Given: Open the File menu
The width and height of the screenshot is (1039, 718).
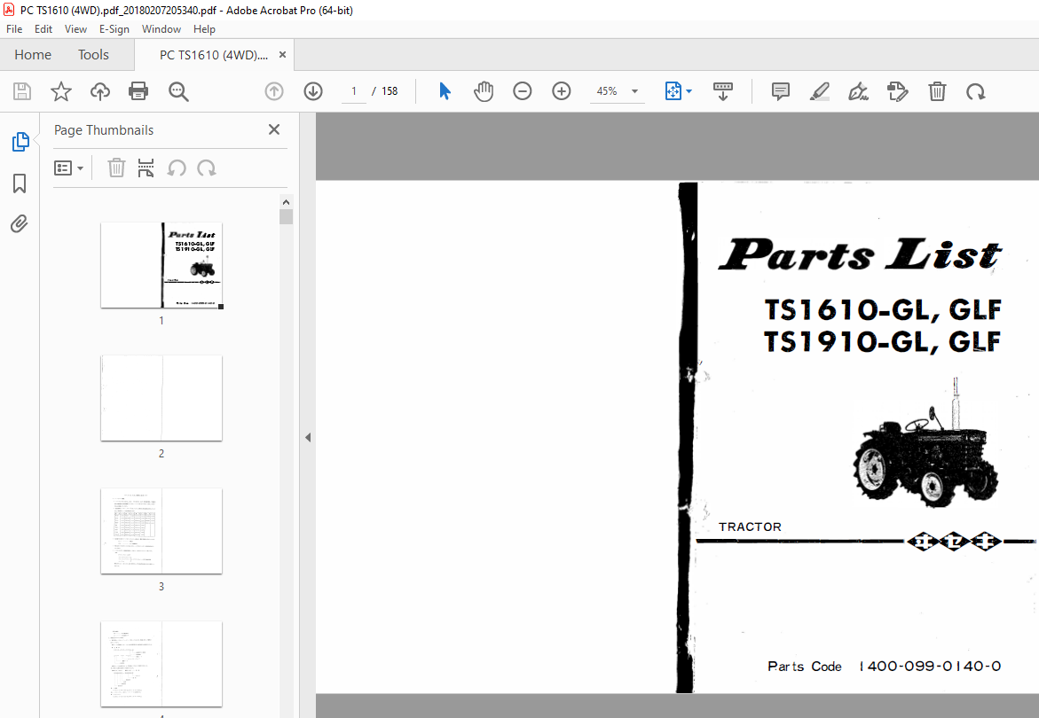Looking at the screenshot, I should pyautogui.click(x=14, y=29).
